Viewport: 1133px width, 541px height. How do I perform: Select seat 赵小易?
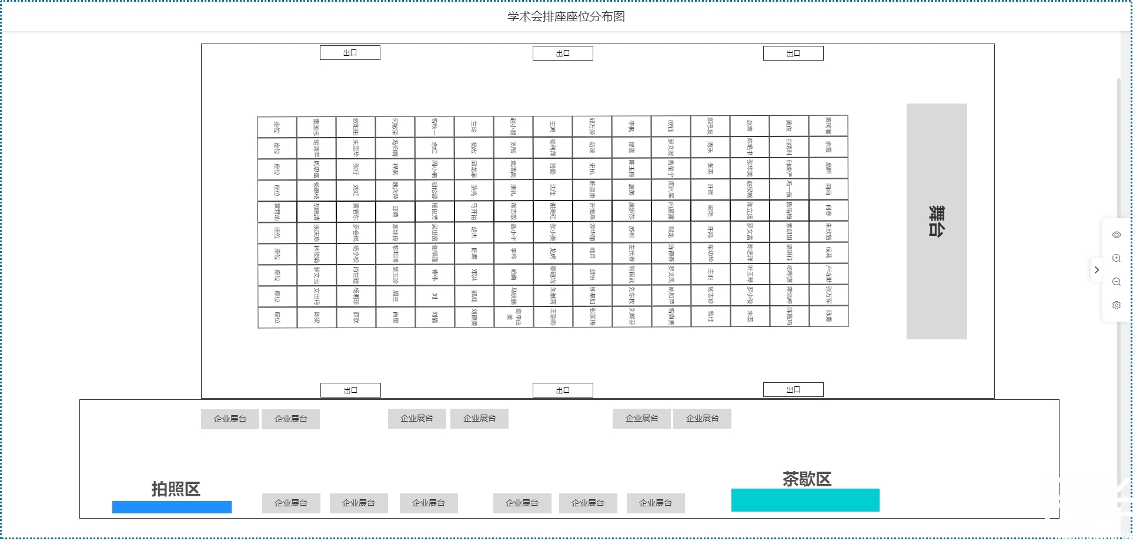tap(513, 126)
